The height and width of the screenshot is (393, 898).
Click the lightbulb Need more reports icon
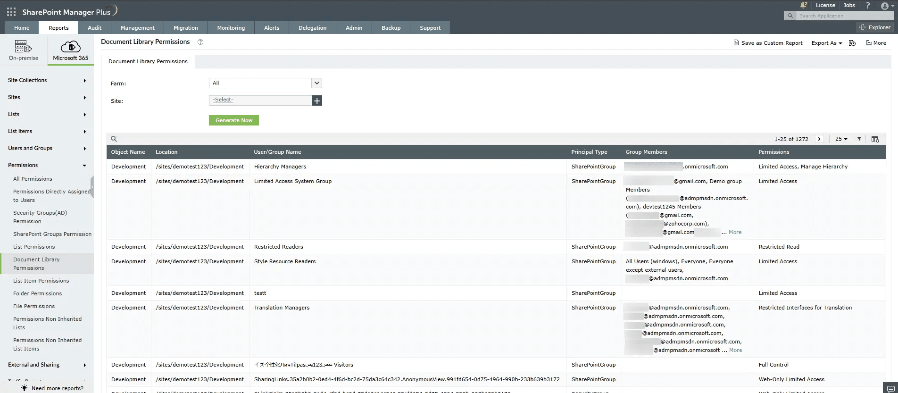point(24,388)
